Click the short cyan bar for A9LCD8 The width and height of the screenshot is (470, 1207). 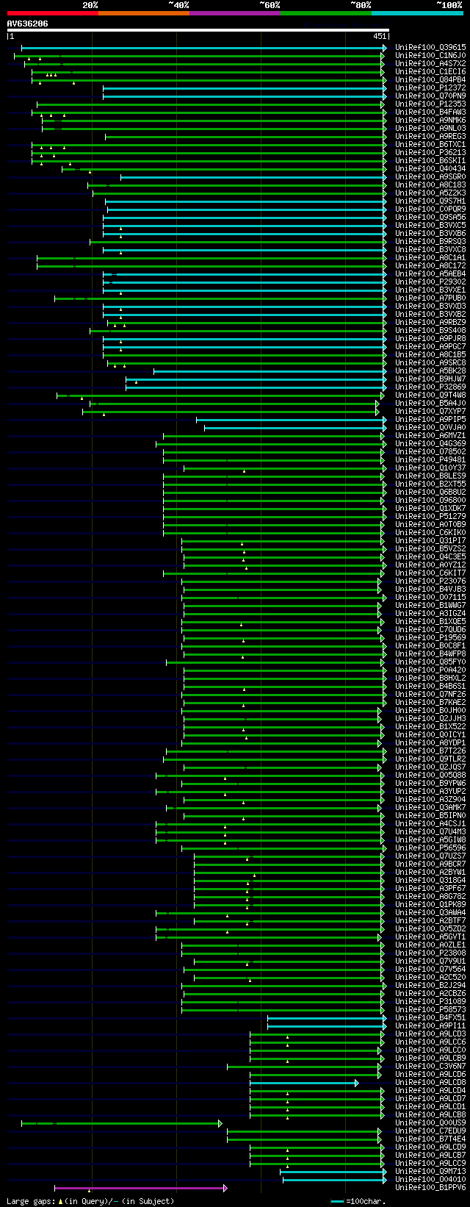[304, 1082]
